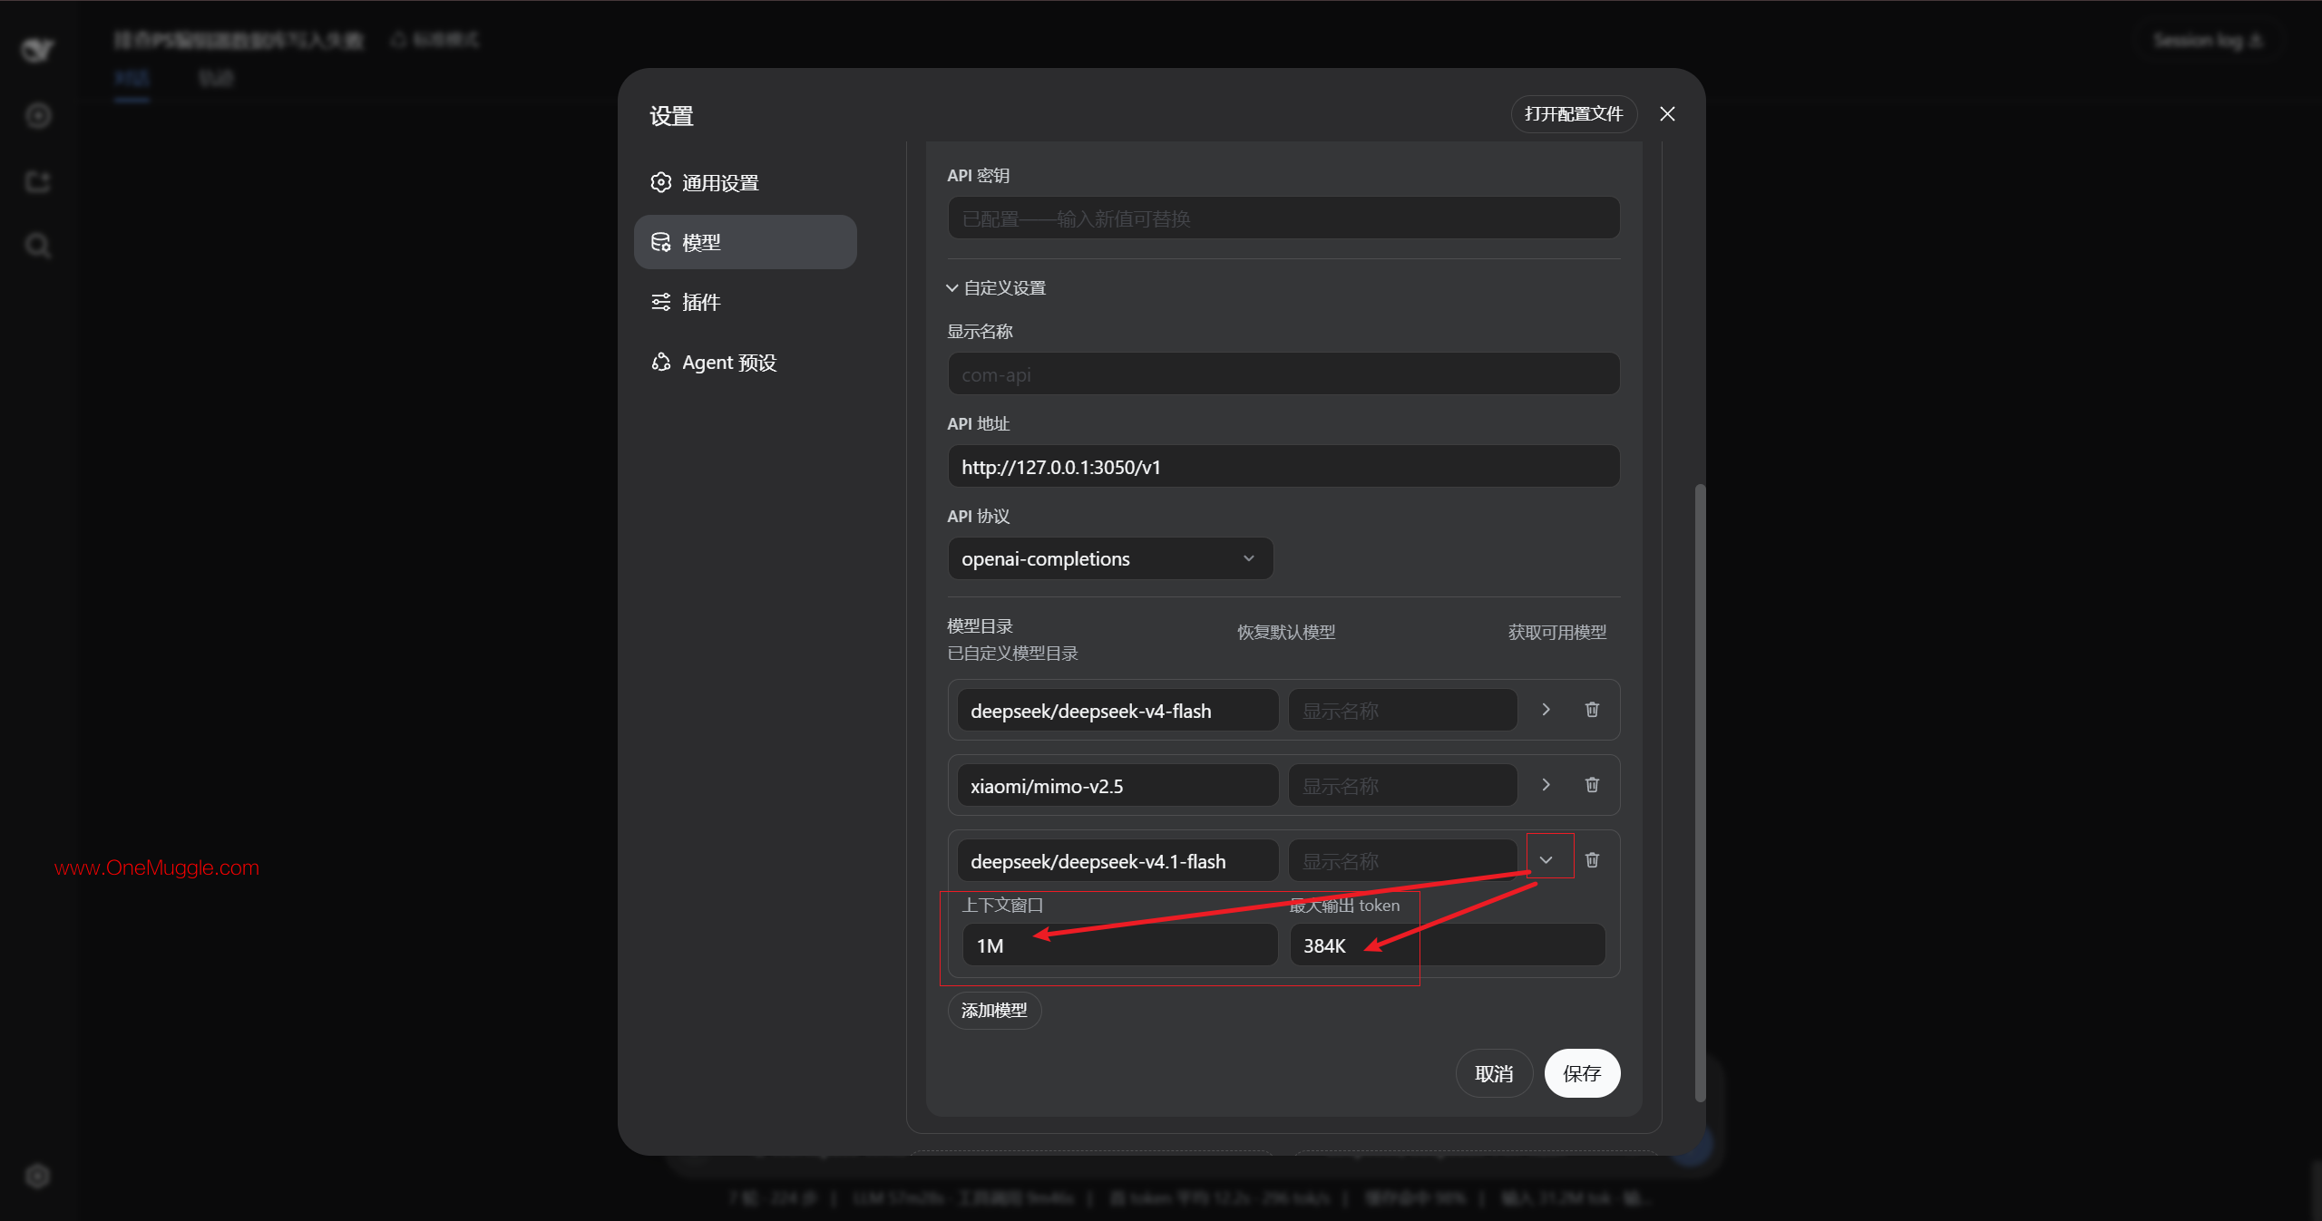
Task: Click the settings dialog vertical scrollbar
Action: coord(1700,793)
